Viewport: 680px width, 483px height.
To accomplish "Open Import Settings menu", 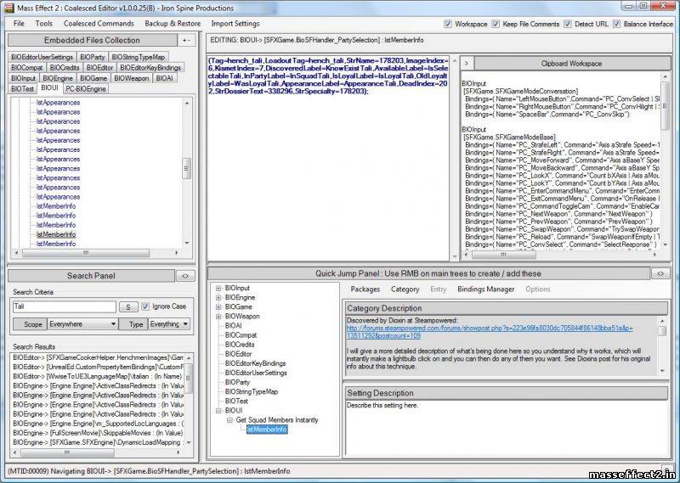I will point(235,24).
